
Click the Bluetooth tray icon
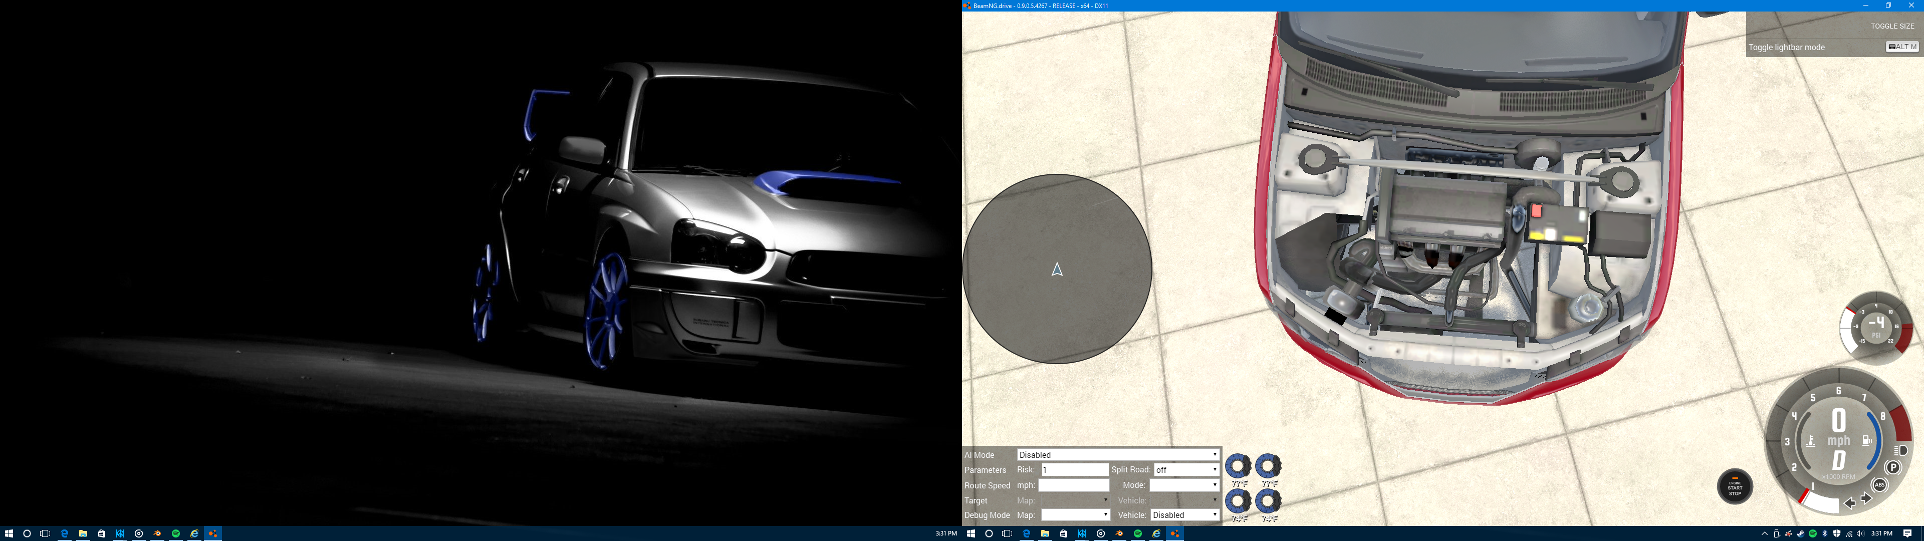(1825, 533)
